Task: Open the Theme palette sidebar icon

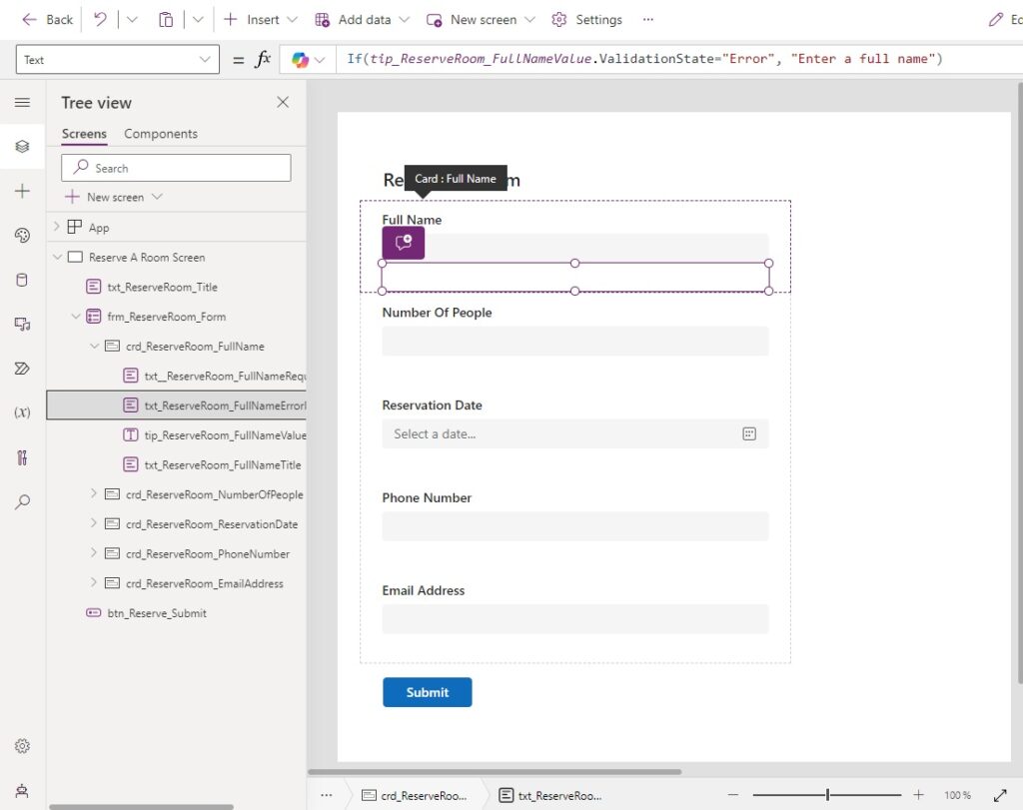Action: tap(22, 236)
